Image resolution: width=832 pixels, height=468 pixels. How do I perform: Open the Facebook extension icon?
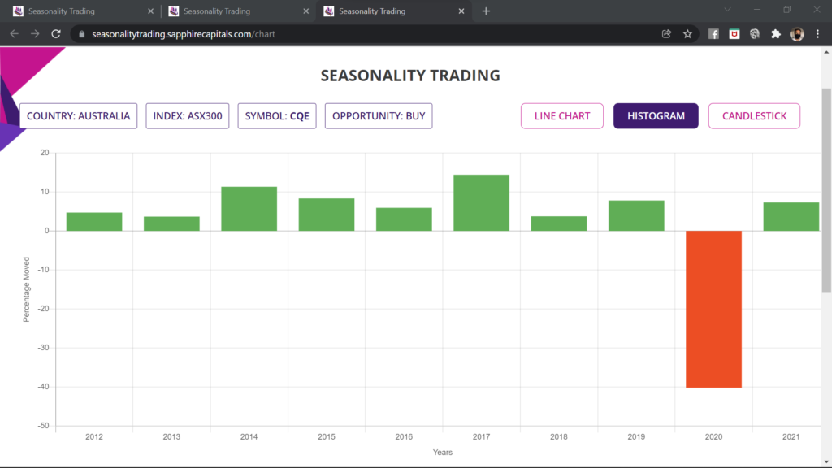click(x=713, y=34)
